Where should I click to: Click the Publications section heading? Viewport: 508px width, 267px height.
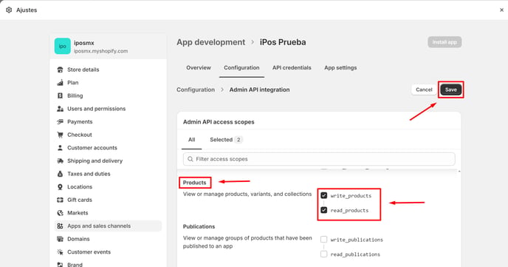[199, 226]
